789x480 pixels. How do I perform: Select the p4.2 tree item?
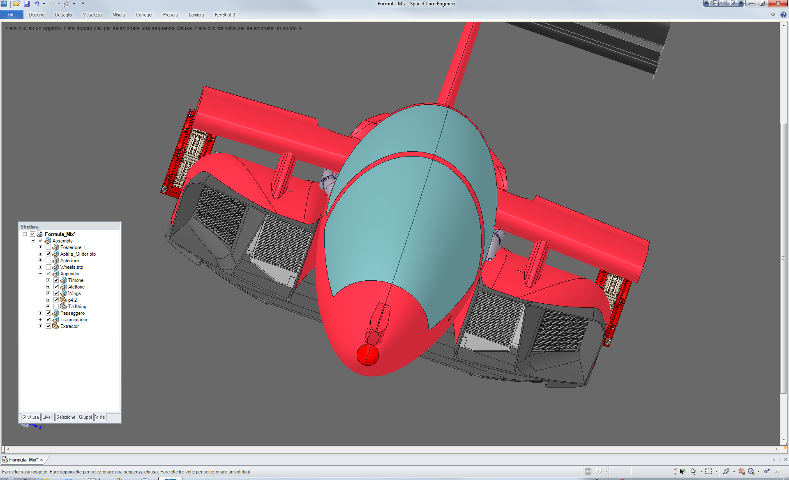(72, 300)
